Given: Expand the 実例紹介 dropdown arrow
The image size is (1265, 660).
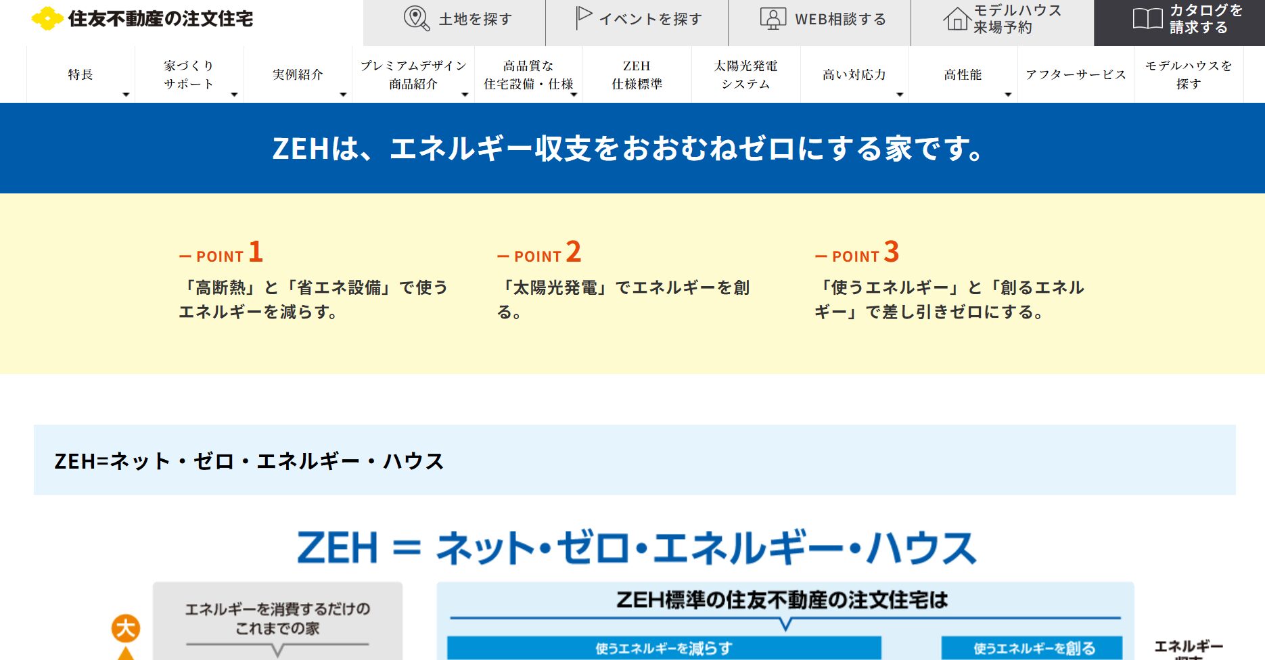Looking at the screenshot, I should coord(343,95).
